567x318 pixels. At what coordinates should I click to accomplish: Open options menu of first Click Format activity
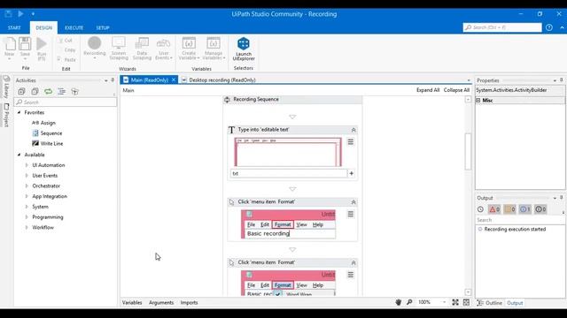pyautogui.click(x=351, y=214)
